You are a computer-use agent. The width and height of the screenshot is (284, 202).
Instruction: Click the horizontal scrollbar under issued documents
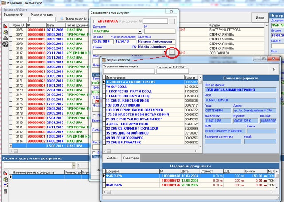click(188, 192)
